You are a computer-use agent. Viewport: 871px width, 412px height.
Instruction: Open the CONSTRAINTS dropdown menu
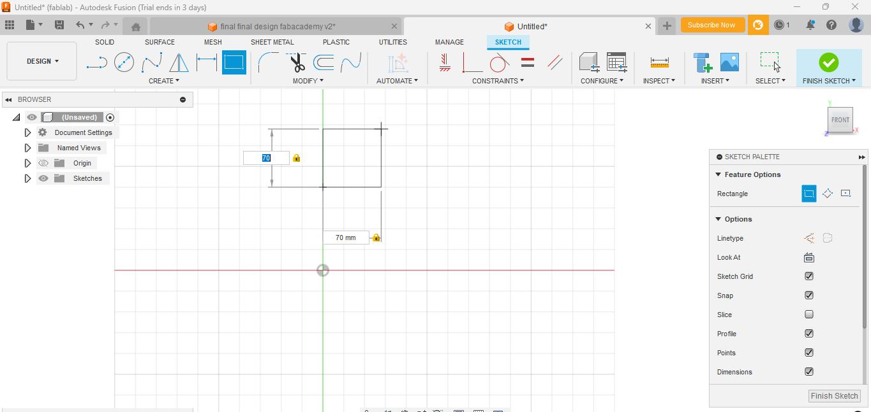498,81
